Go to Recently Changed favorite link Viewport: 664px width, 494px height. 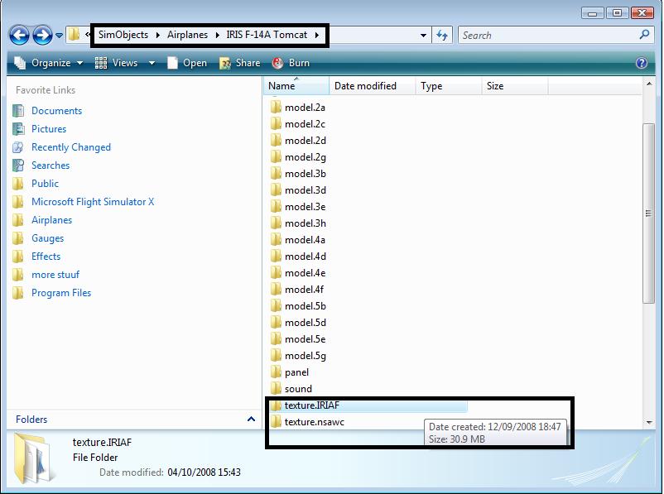point(70,147)
